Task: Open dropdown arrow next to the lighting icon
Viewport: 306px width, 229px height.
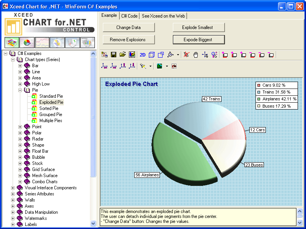Action: pyautogui.click(x=150, y=66)
